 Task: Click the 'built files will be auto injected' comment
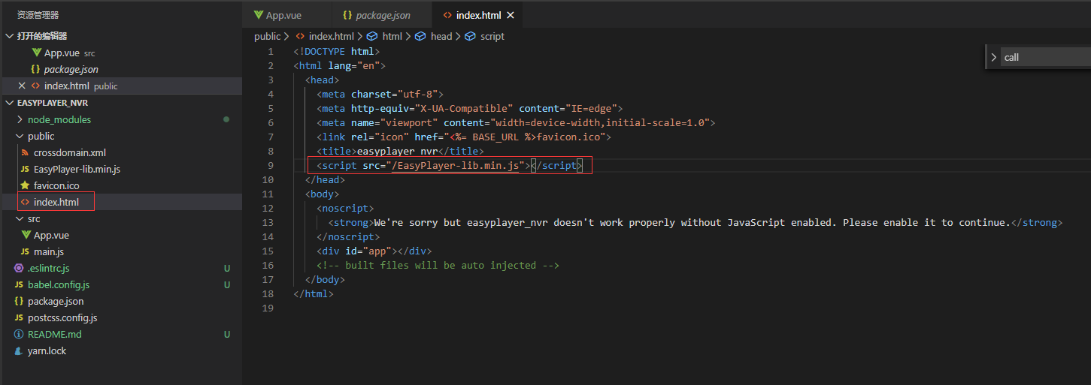[438, 265]
